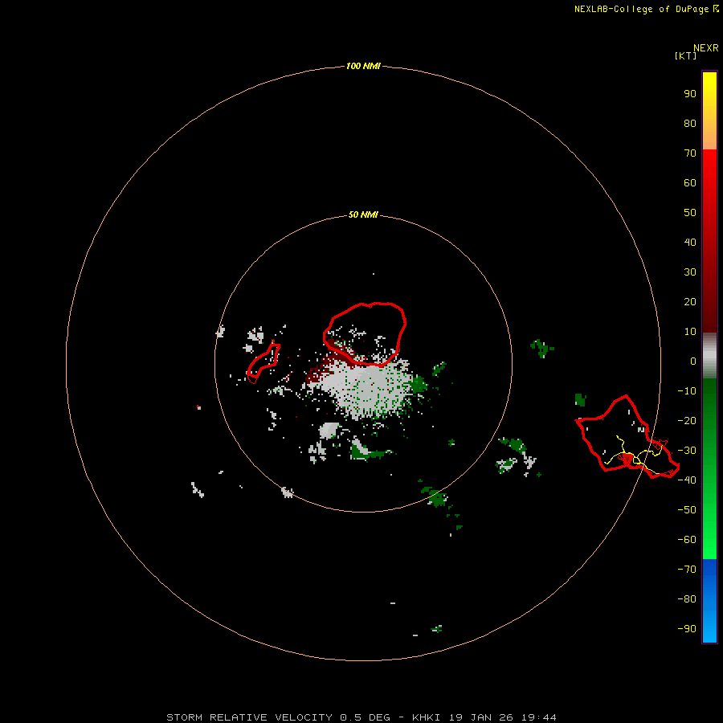Click the 50 knot value on the scale
The width and height of the screenshot is (723, 723).
point(690,213)
